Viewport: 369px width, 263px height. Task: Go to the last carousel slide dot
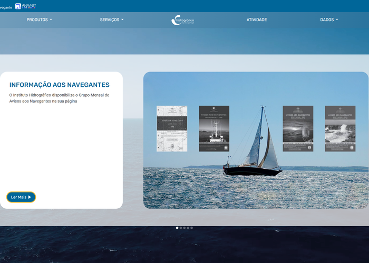tap(192, 228)
